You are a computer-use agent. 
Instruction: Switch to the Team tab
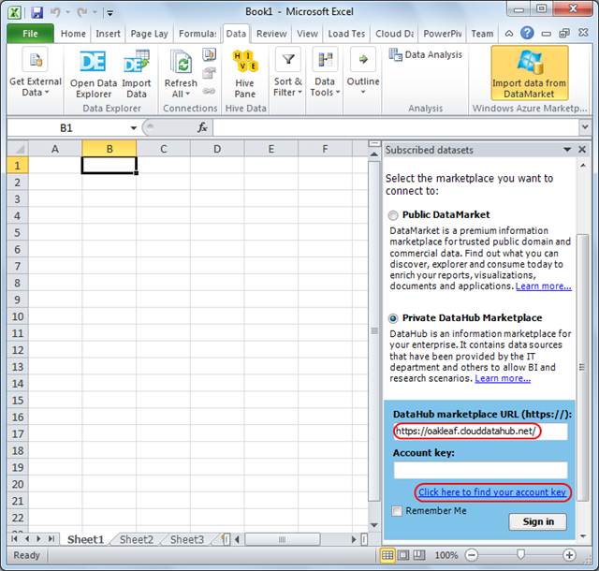coord(482,34)
